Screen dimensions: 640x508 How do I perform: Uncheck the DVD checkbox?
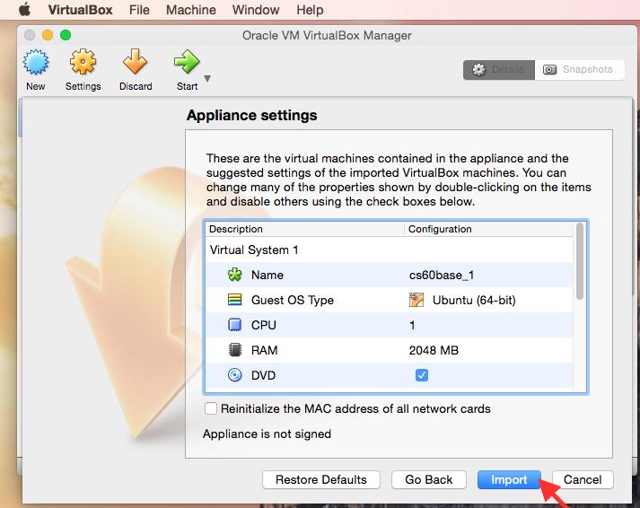[x=422, y=375]
